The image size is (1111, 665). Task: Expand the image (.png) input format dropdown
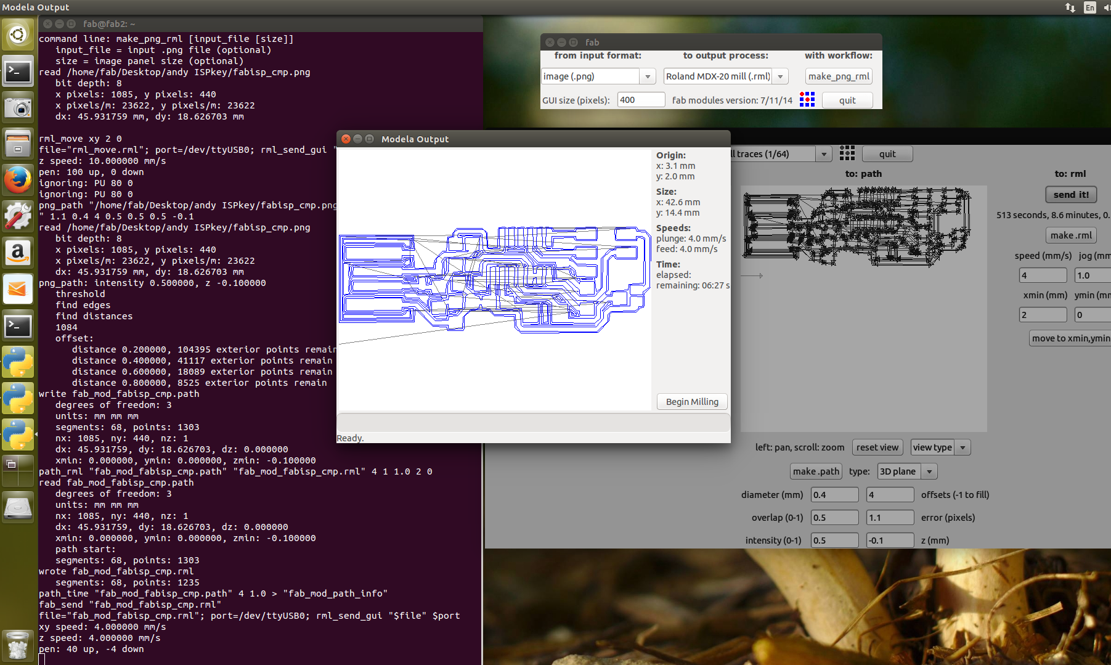[x=647, y=76]
